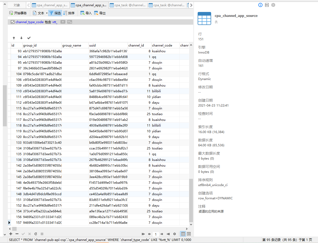Click the 文本 text toolbar button

point(38,13)
